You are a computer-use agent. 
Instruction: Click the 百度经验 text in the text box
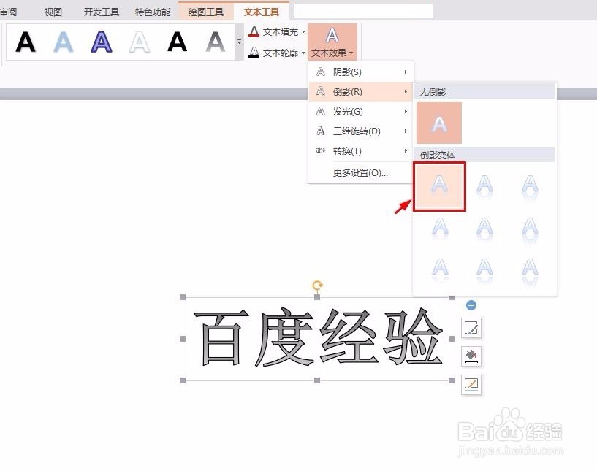tap(318, 337)
